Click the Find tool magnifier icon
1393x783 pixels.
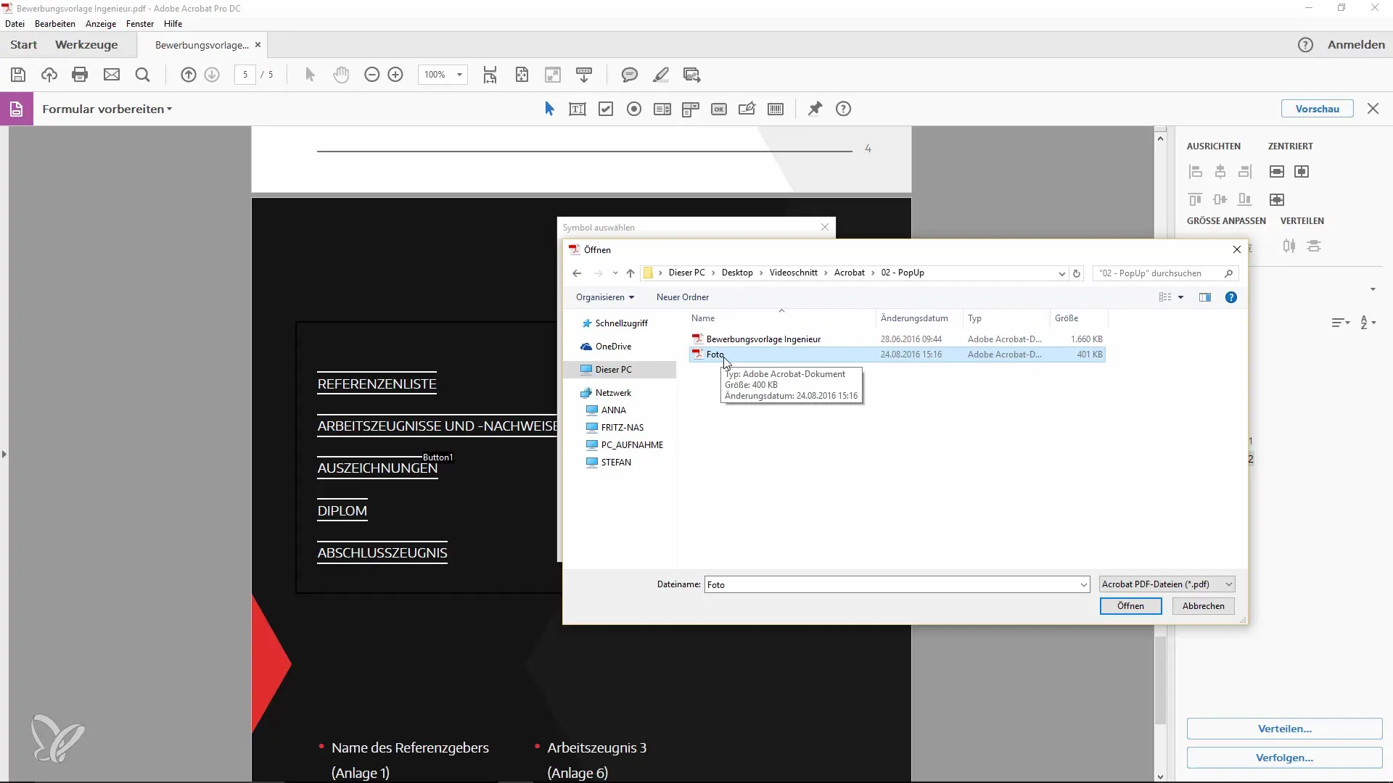click(142, 75)
